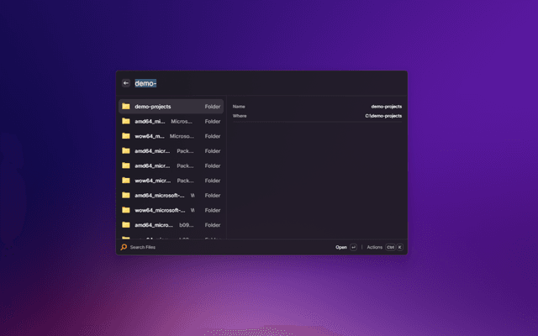Click the search field containing "demo-"
538x336 pixels.
[x=252, y=83]
